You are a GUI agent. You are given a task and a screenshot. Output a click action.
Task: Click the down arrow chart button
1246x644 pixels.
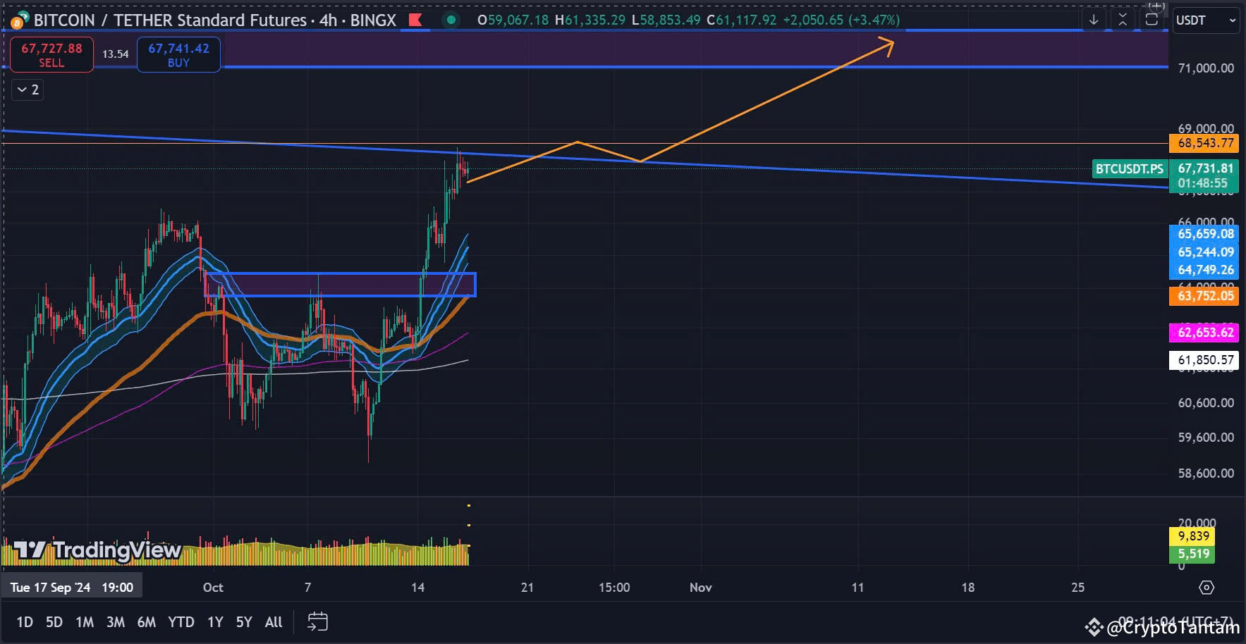[x=1094, y=20]
